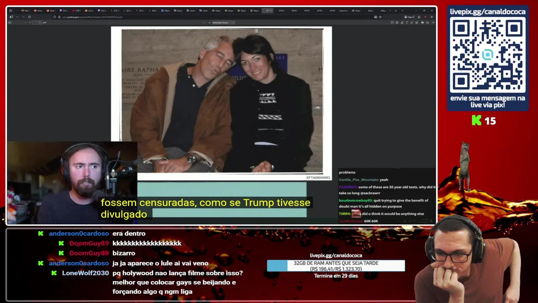The image size is (538, 303).
Task: Switch to the YouTube tab with the red icon
Action: (x=76, y=11)
